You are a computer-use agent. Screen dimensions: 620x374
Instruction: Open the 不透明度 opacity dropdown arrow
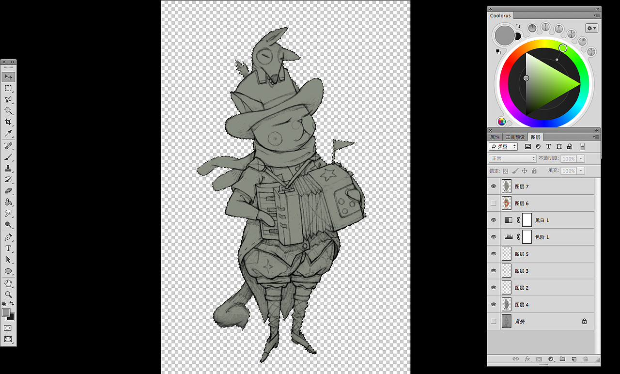click(x=581, y=158)
